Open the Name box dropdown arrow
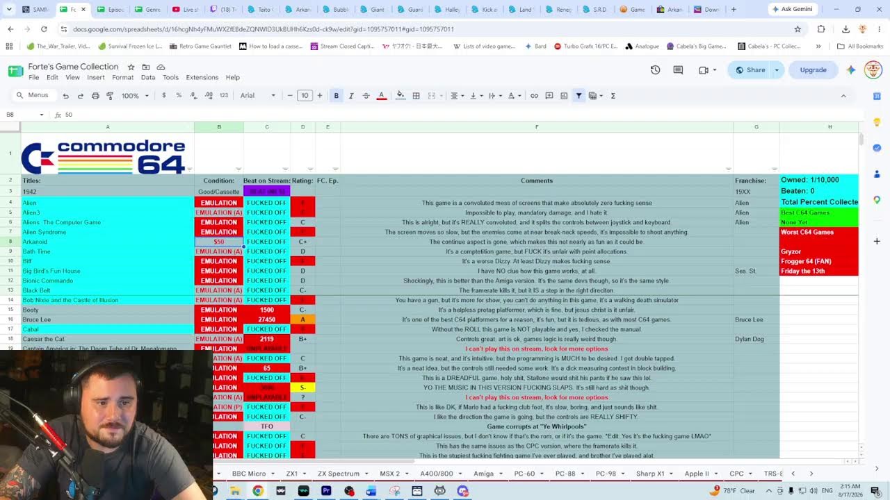The image size is (890, 500). (42, 115)
